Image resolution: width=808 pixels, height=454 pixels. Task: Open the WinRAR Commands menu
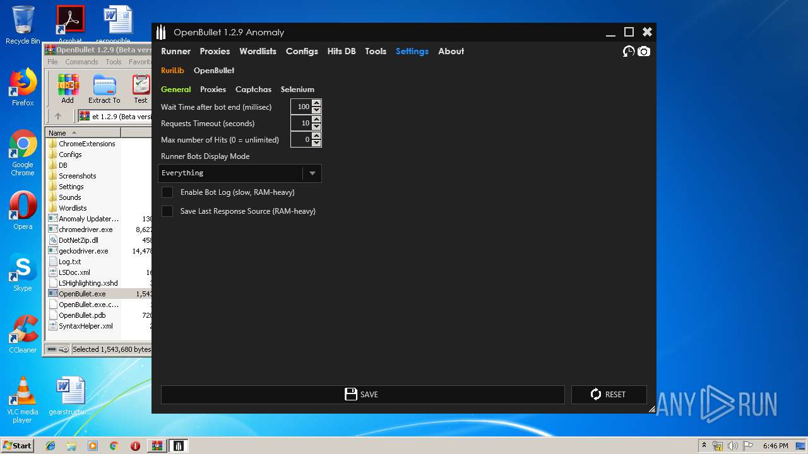[x=81, y=62]
